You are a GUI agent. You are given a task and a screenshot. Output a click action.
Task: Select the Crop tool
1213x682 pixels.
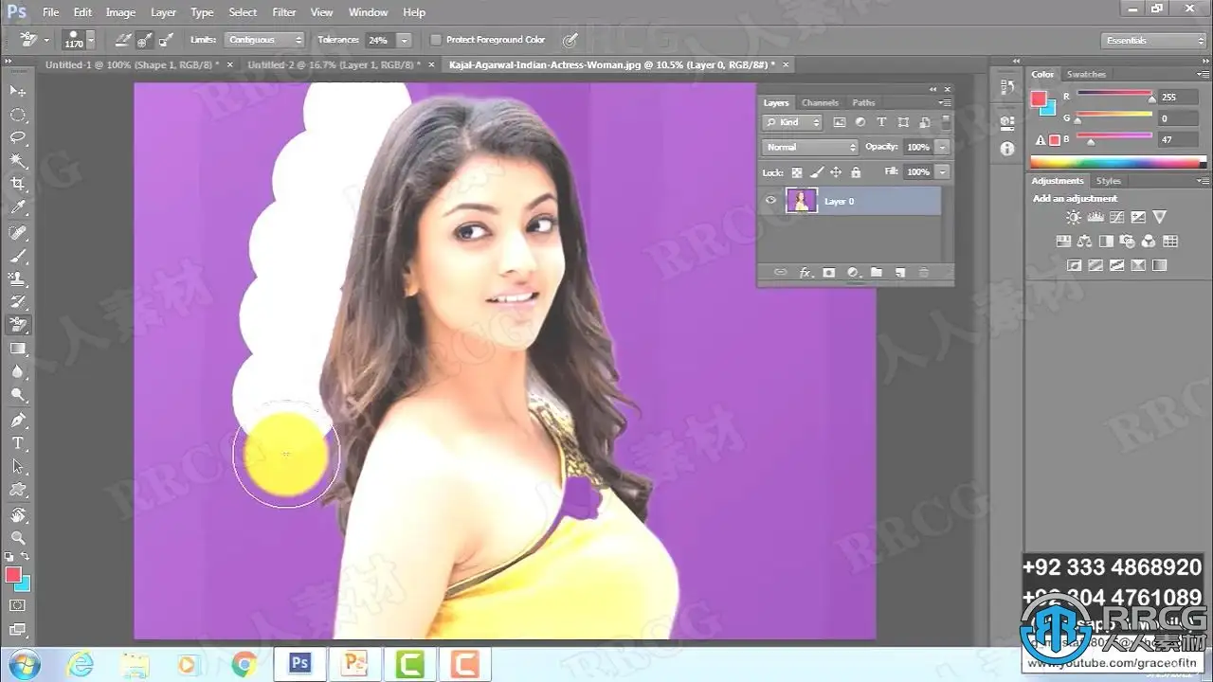pos(17,185)
